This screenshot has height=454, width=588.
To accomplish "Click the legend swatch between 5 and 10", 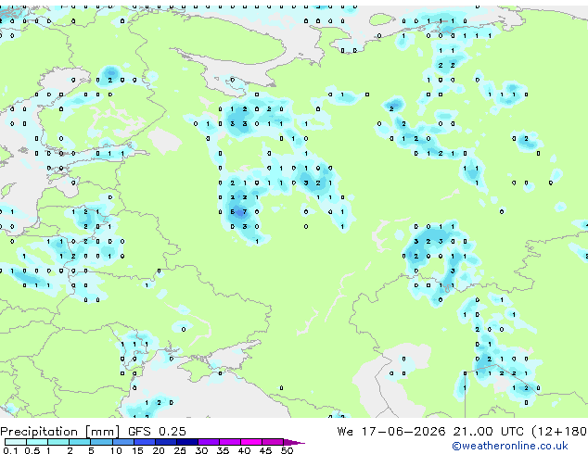I will coord(101,442).
